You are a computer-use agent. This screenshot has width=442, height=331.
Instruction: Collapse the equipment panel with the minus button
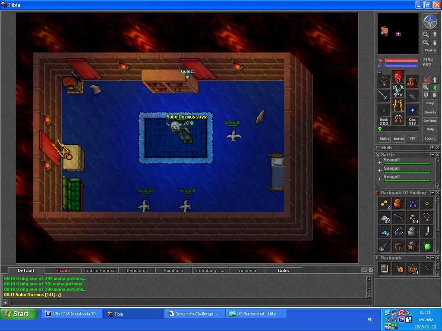pyautogui.click(x=380, y=72)
